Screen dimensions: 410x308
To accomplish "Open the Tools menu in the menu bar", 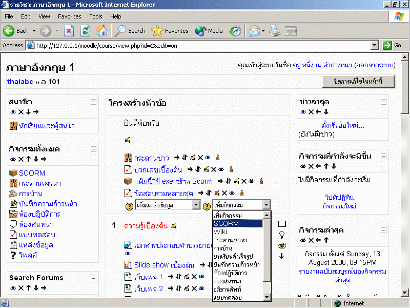I will point(96,16).
